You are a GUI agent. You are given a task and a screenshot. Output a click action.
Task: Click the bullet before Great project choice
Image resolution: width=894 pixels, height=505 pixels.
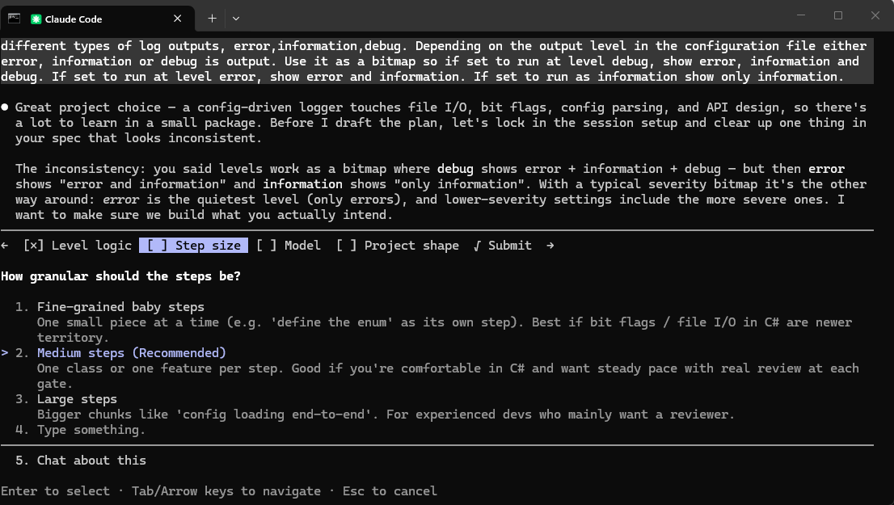[x=5, y=107]
